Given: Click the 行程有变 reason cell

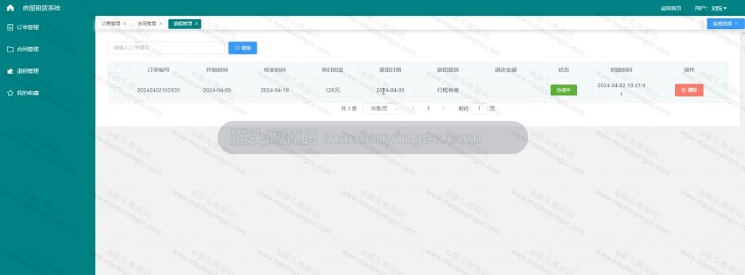Looking at the screenshot, I should [x=448, y=89].
